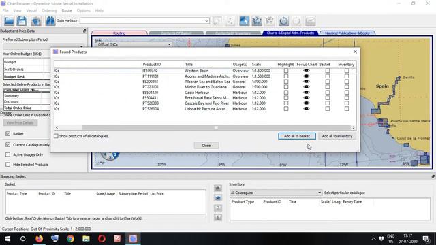This screenshot has height=245, width=436.
Task: Switch to Charts & Digital Adm. Products tab
Action: pyautogui.click(x=290, y=33)
